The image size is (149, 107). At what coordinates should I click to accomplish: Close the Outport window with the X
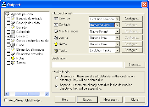coord(144,5)
